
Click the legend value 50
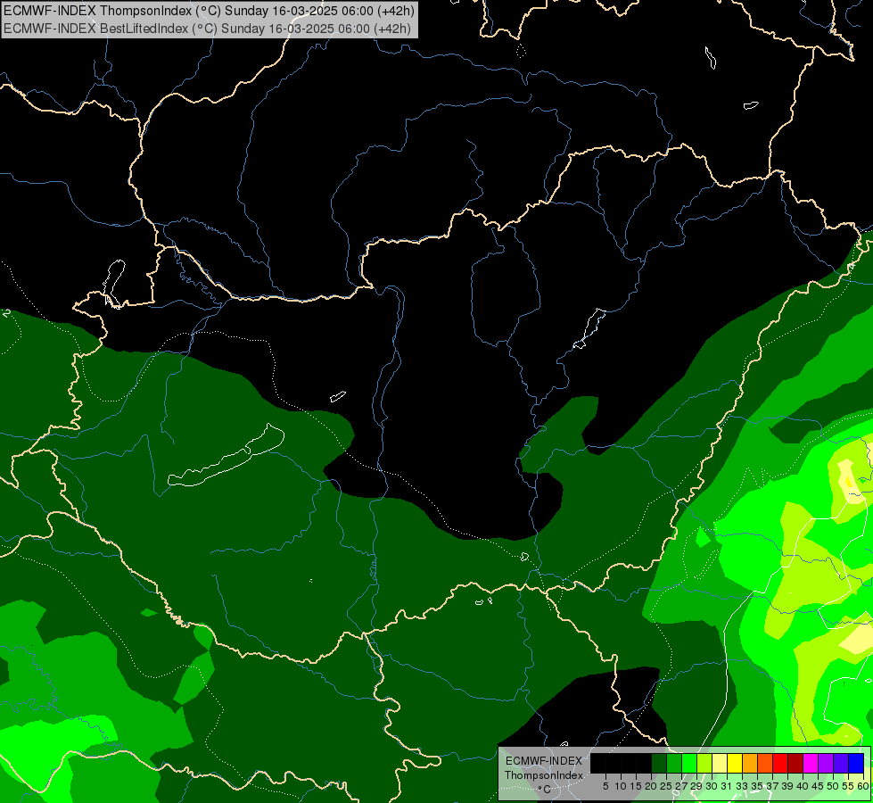click(x=834, y=786)
